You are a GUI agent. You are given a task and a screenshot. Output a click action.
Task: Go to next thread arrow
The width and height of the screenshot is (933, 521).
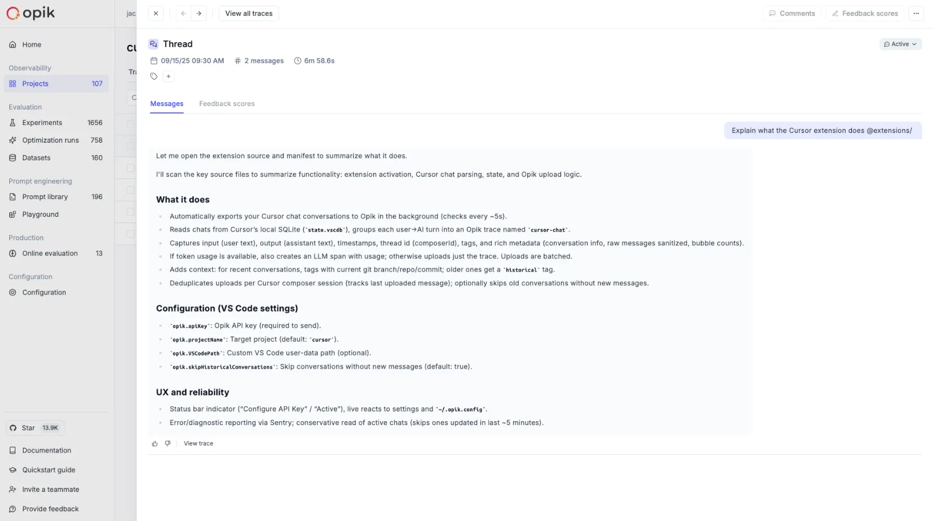199,14
